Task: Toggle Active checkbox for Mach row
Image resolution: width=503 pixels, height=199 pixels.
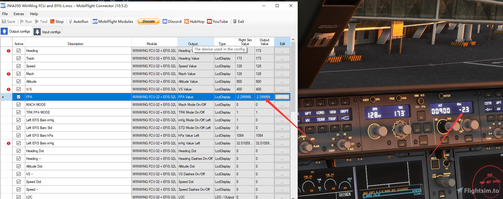Action: (x=19, y=74)
